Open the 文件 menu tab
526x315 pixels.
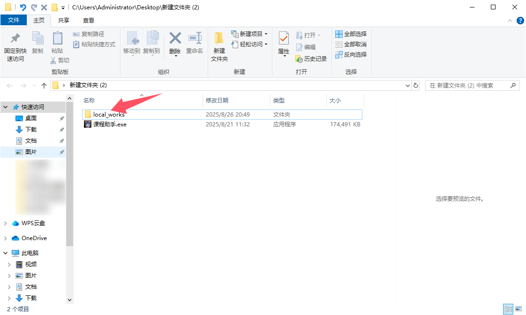coord(14,20)
